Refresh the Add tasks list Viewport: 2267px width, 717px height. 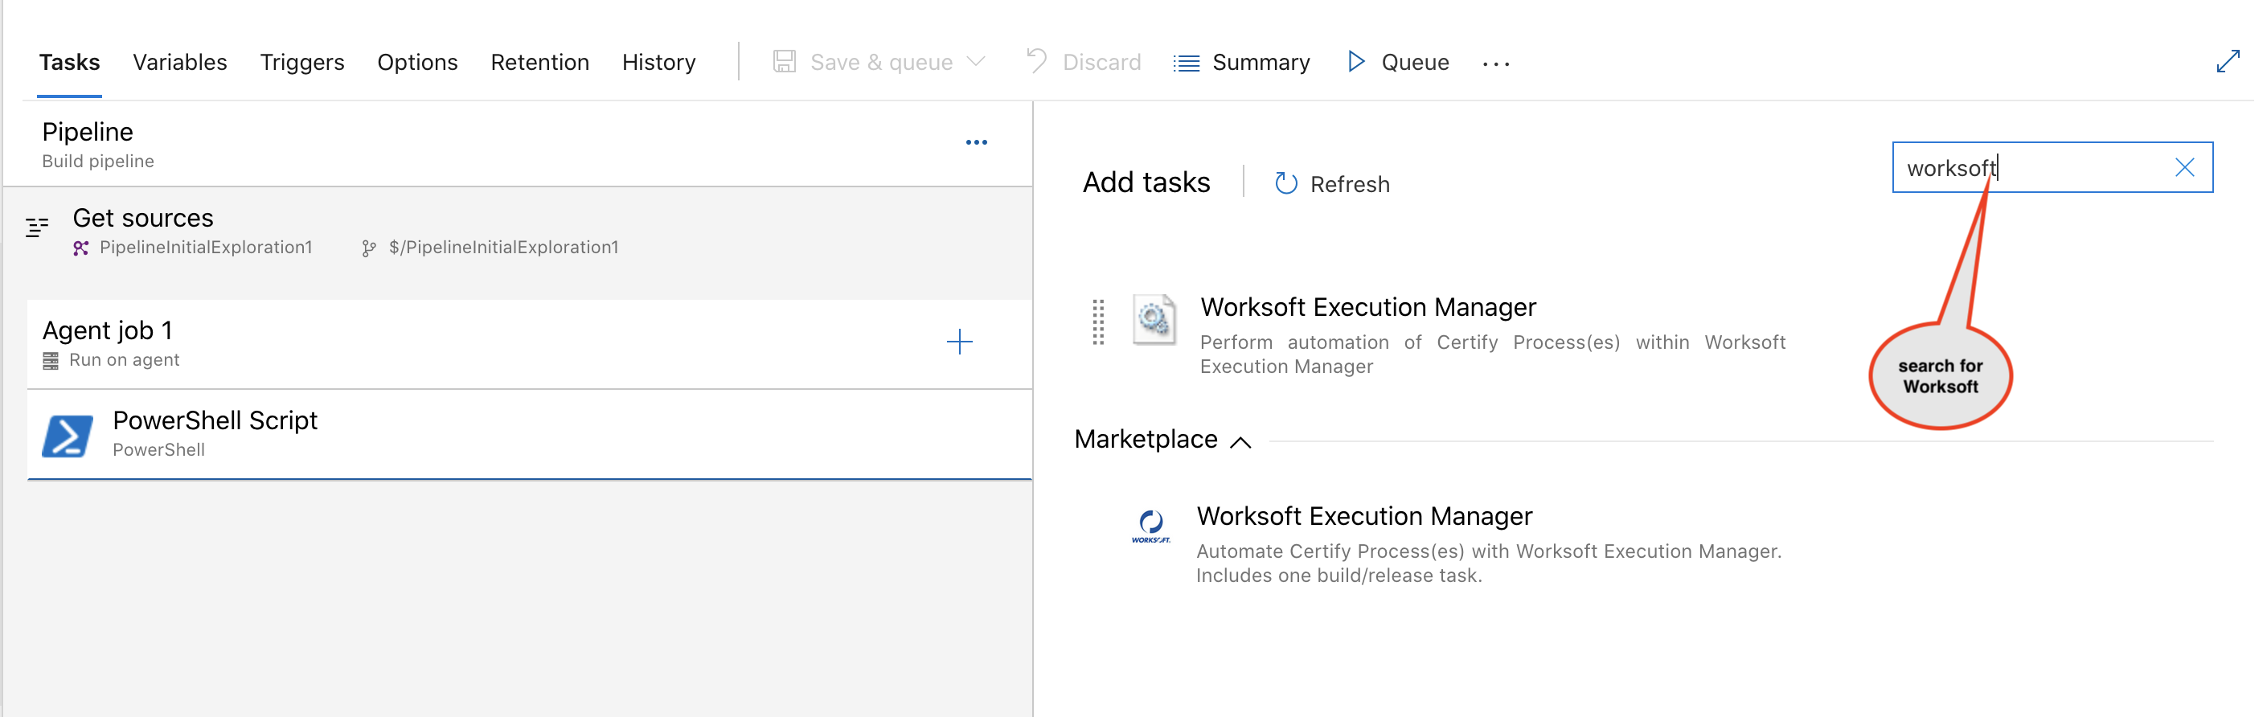coord(1349,185)
